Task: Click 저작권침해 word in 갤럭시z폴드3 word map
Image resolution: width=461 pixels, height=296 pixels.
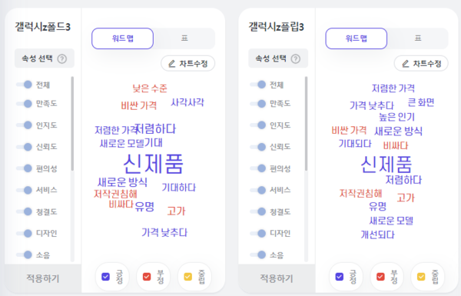Action: [115, 194]
